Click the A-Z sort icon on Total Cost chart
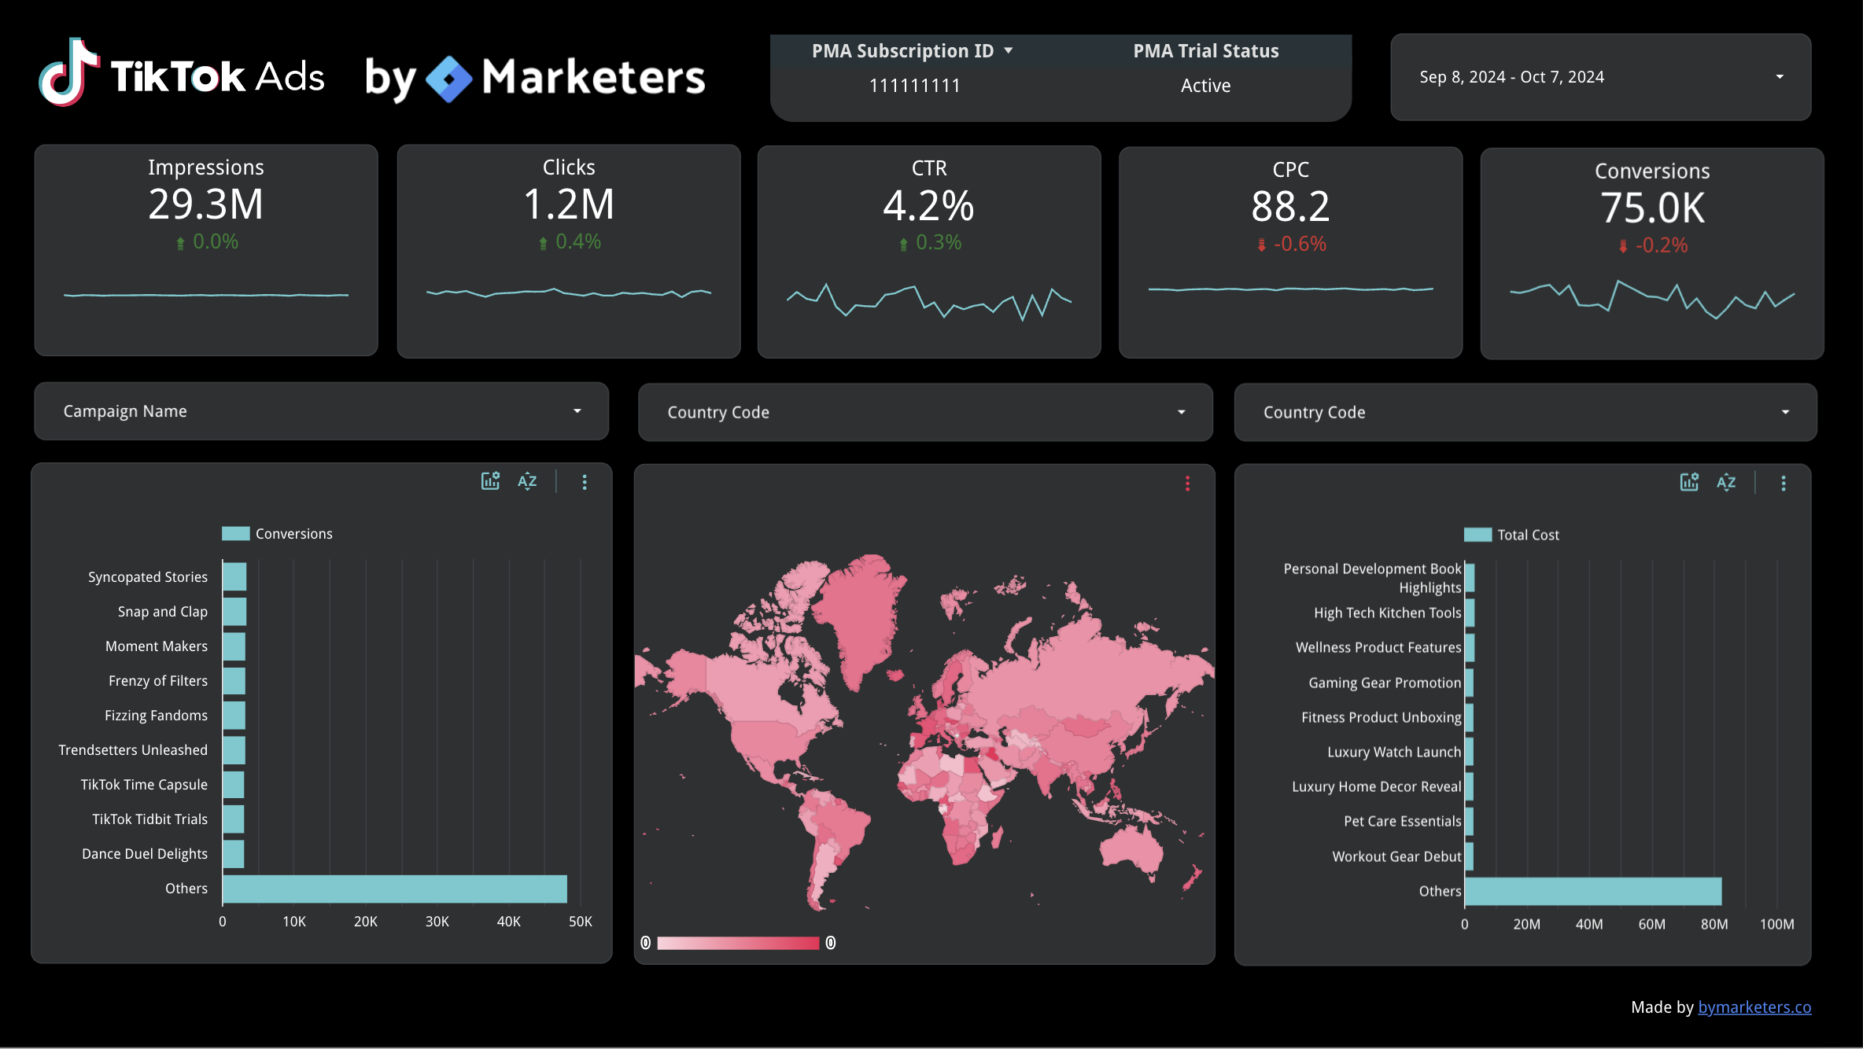Viewport: 1863px width, 1049px height. [x=1725, y=482]
